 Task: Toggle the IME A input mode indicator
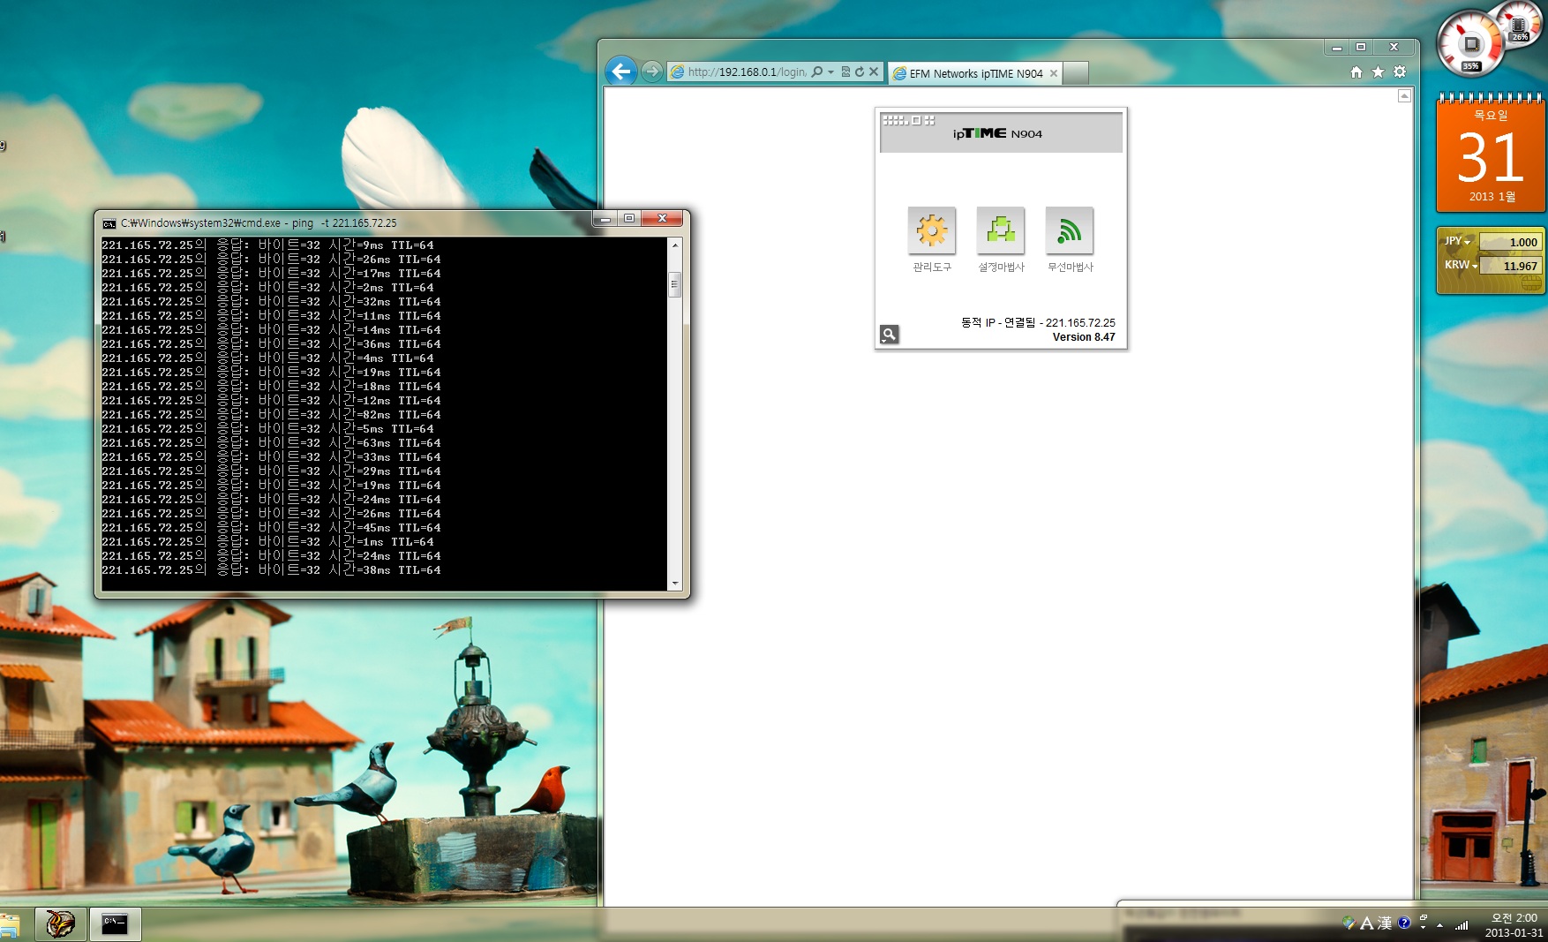(x=1366, y=923)
